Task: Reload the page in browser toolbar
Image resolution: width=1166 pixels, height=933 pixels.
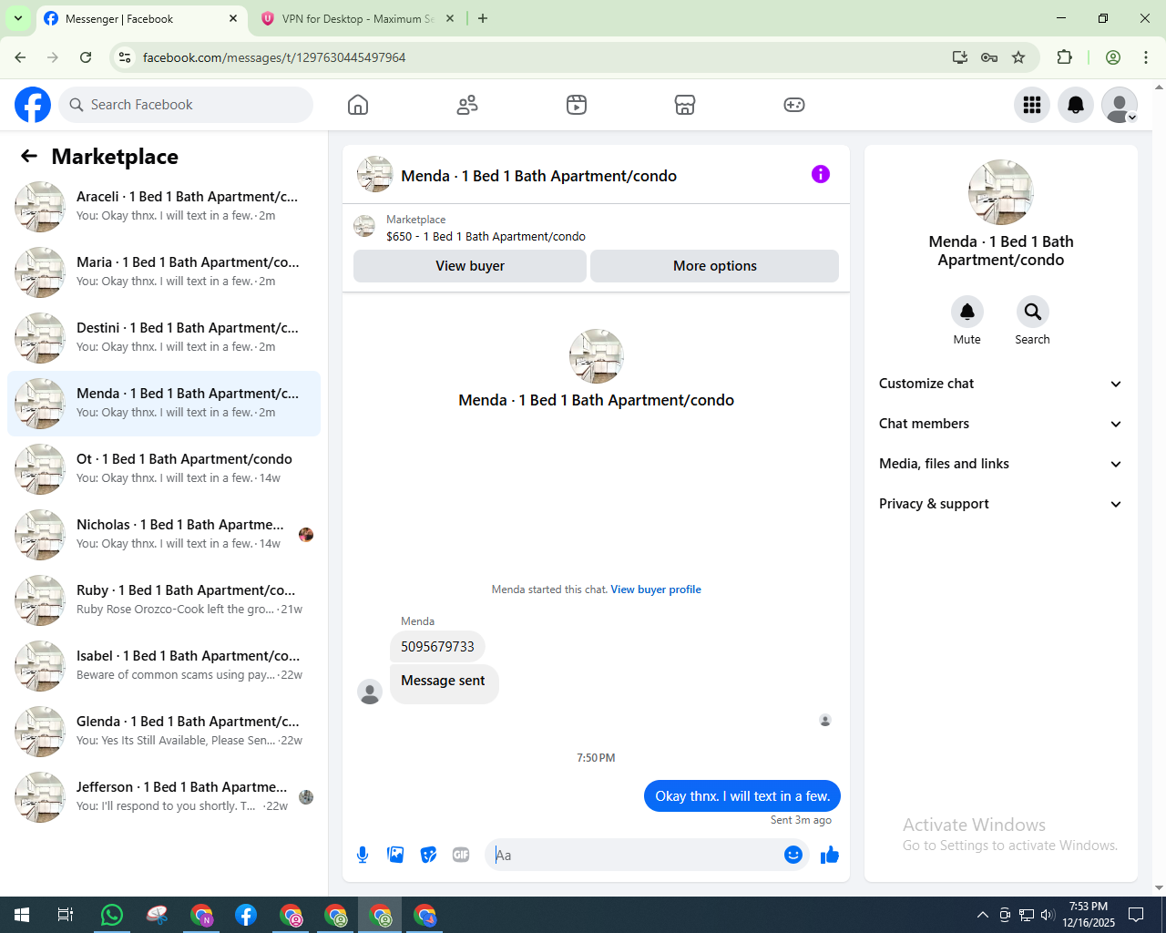Action: tap(86, 57)
